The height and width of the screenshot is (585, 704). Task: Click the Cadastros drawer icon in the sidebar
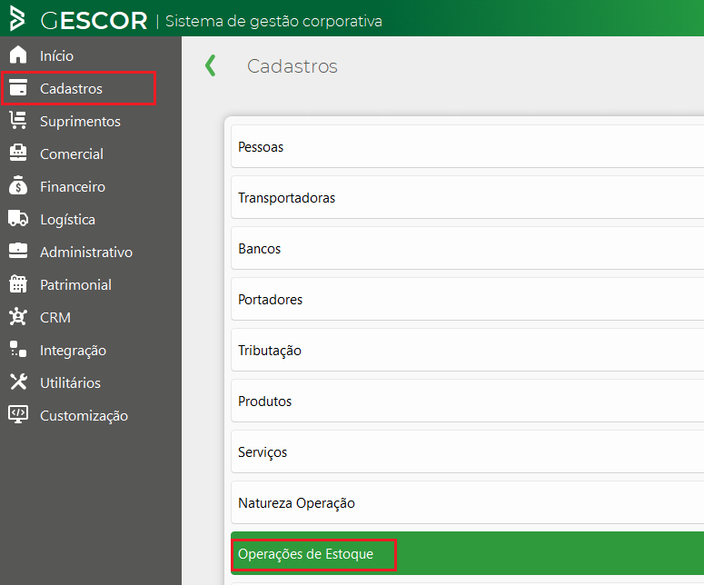click(x=18, y=87)
